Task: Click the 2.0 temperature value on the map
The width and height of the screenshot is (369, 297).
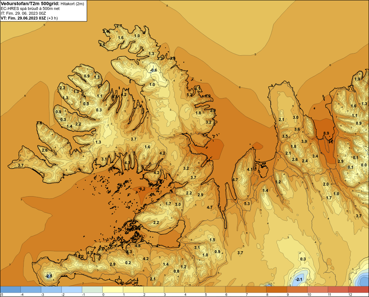Action: [x=326, y=184]
